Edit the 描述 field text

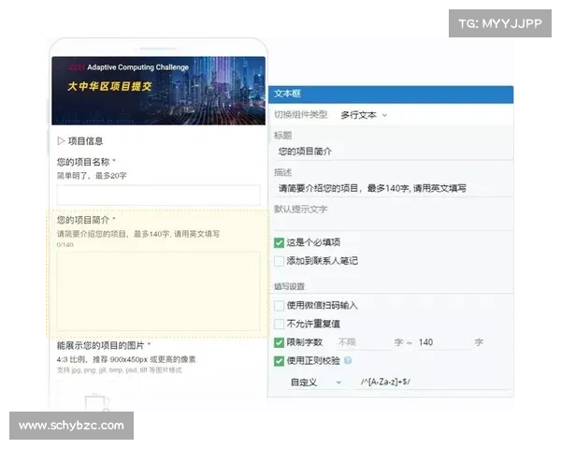[x=394, y=188]
